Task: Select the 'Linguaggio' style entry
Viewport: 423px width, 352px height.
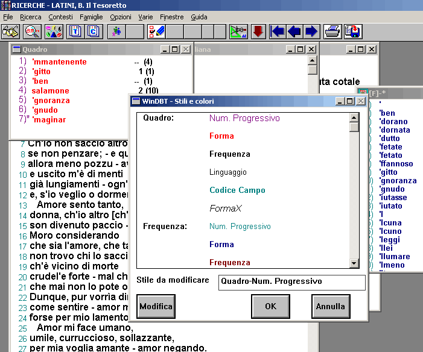Action: click(228, 172)
